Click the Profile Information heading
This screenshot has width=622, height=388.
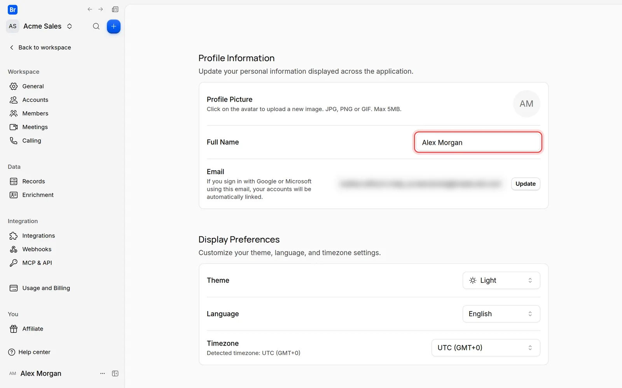click(236, 58)
